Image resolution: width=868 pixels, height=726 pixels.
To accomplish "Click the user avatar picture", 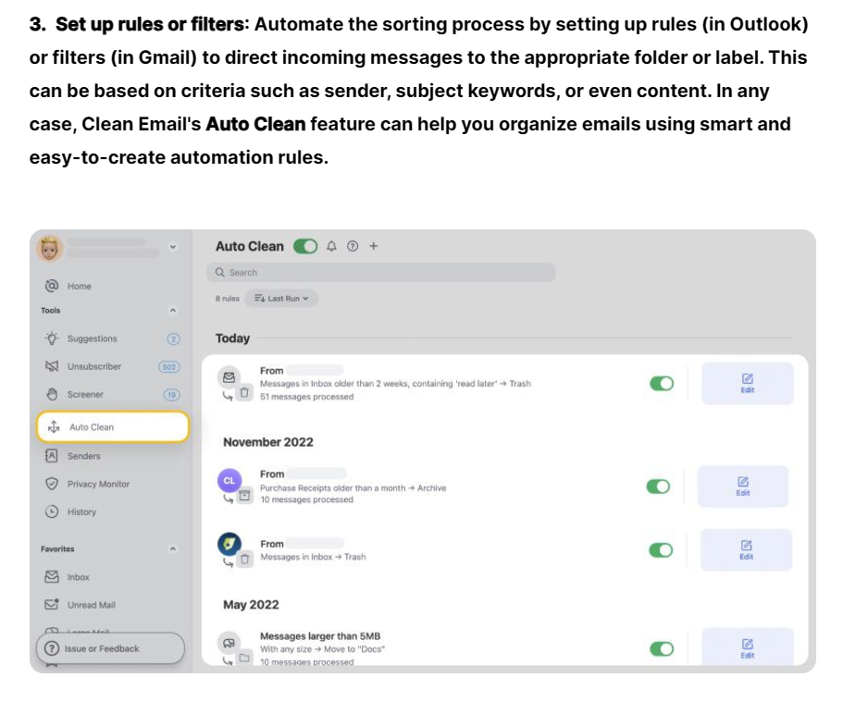I will point(50,249).
